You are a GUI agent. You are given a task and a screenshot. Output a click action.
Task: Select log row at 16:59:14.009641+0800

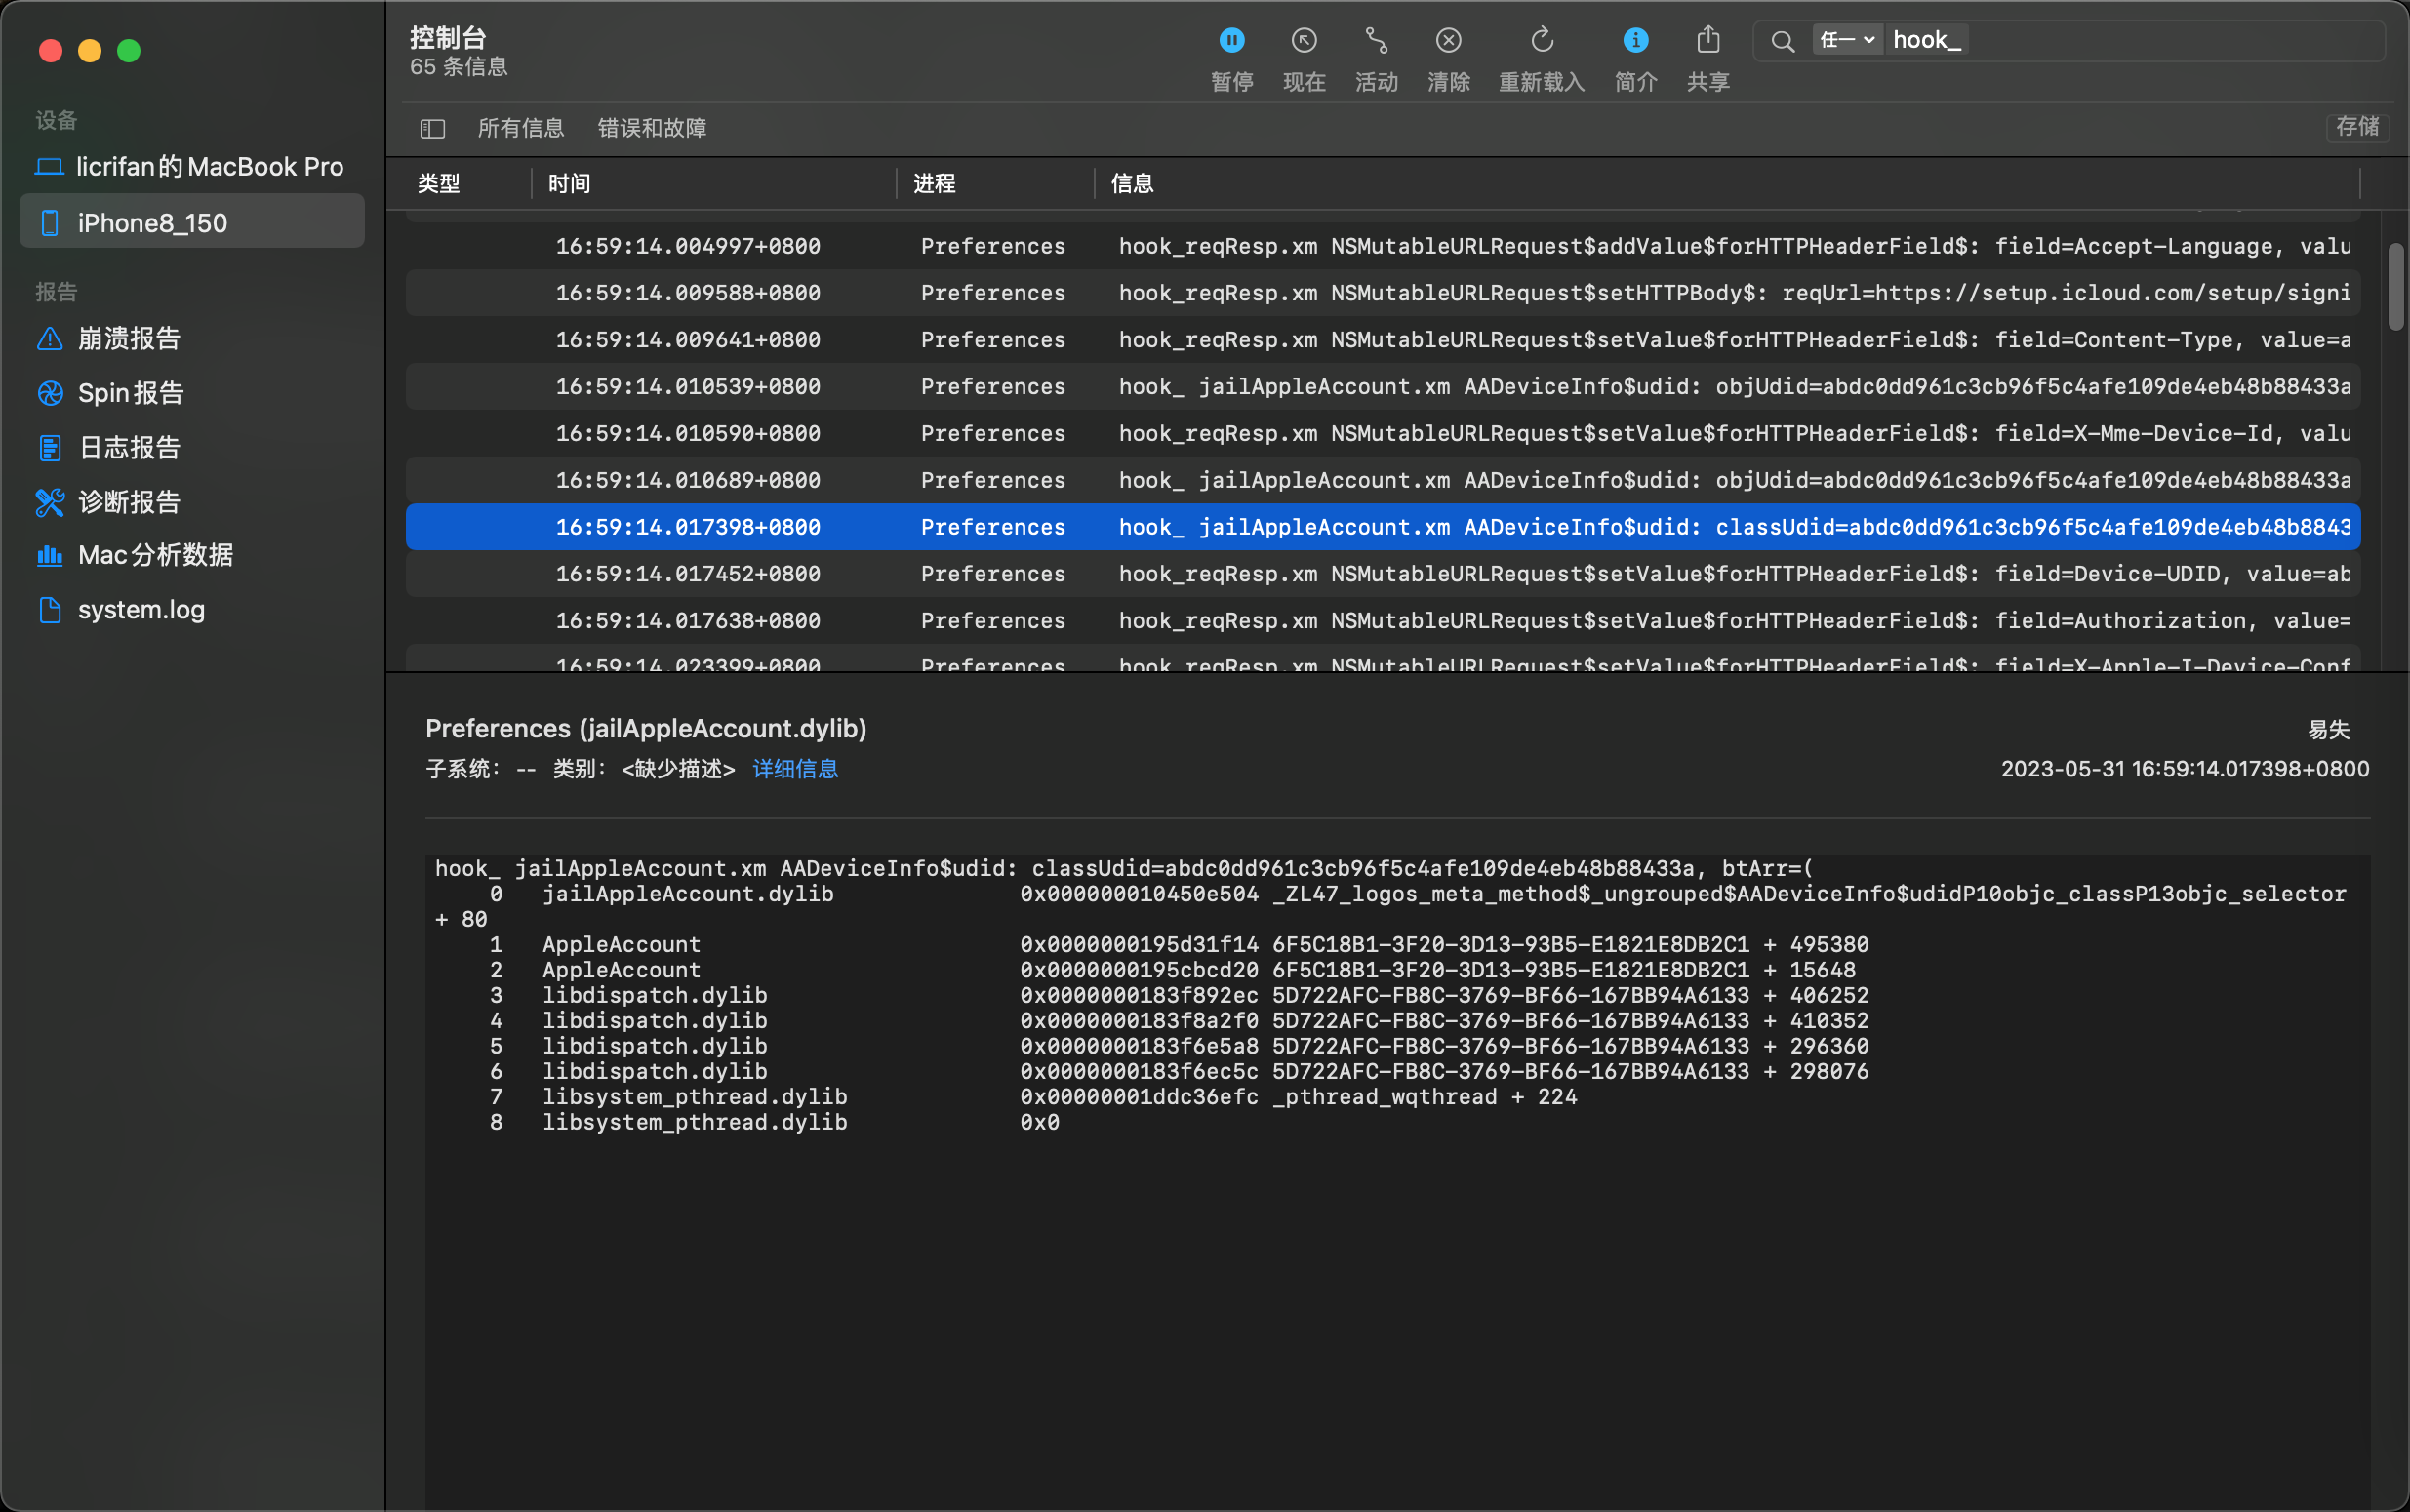pos(1383,340)
